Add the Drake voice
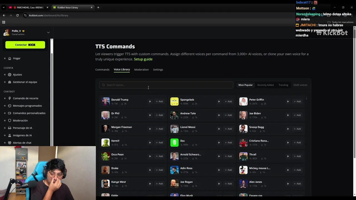This screenshot has width=356, height=200. pos(159,170)
